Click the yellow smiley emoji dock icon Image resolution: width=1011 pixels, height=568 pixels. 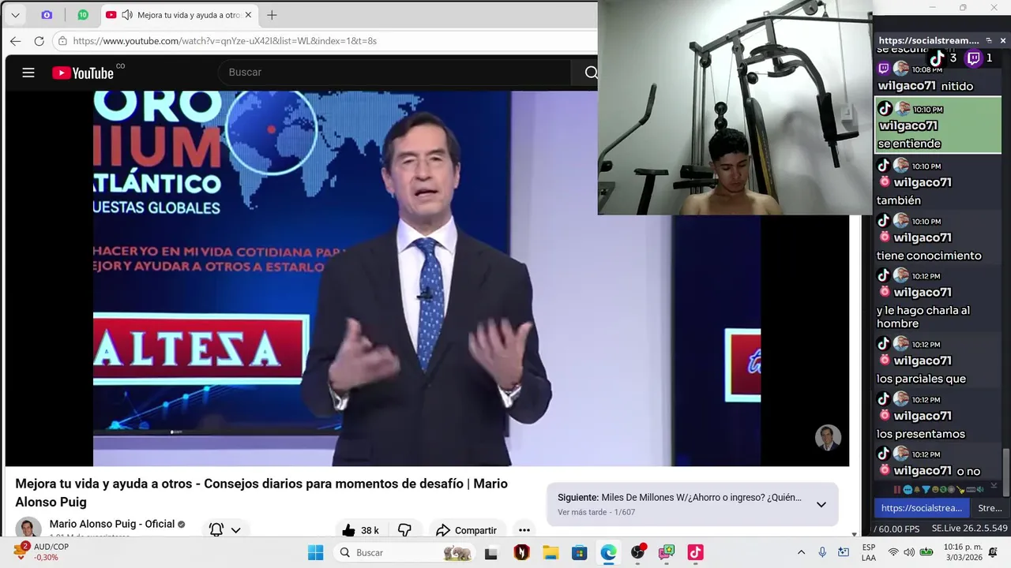(935, 490)
